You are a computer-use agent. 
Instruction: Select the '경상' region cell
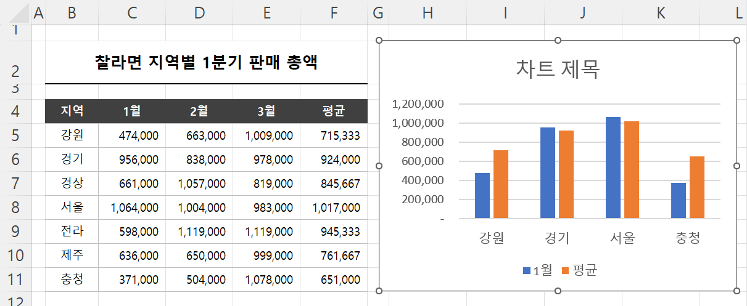click(x=72, y=183)
